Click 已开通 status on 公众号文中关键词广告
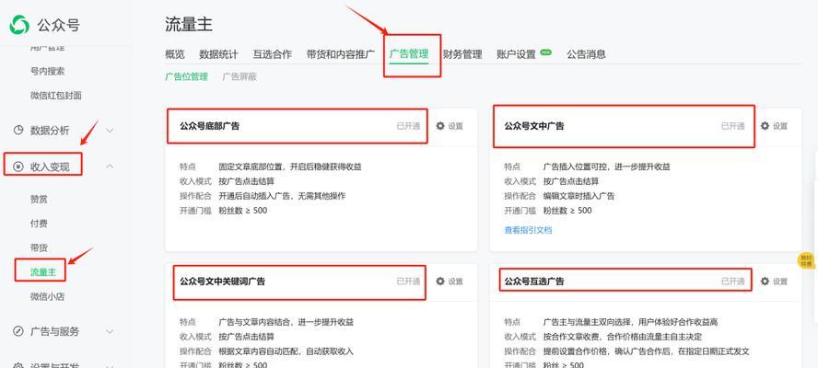 click(408, 281)
